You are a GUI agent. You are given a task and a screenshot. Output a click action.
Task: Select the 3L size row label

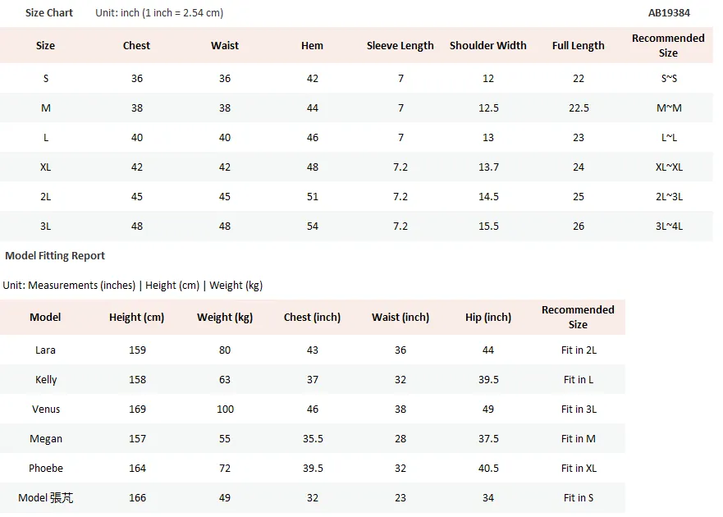click(45, 226)
